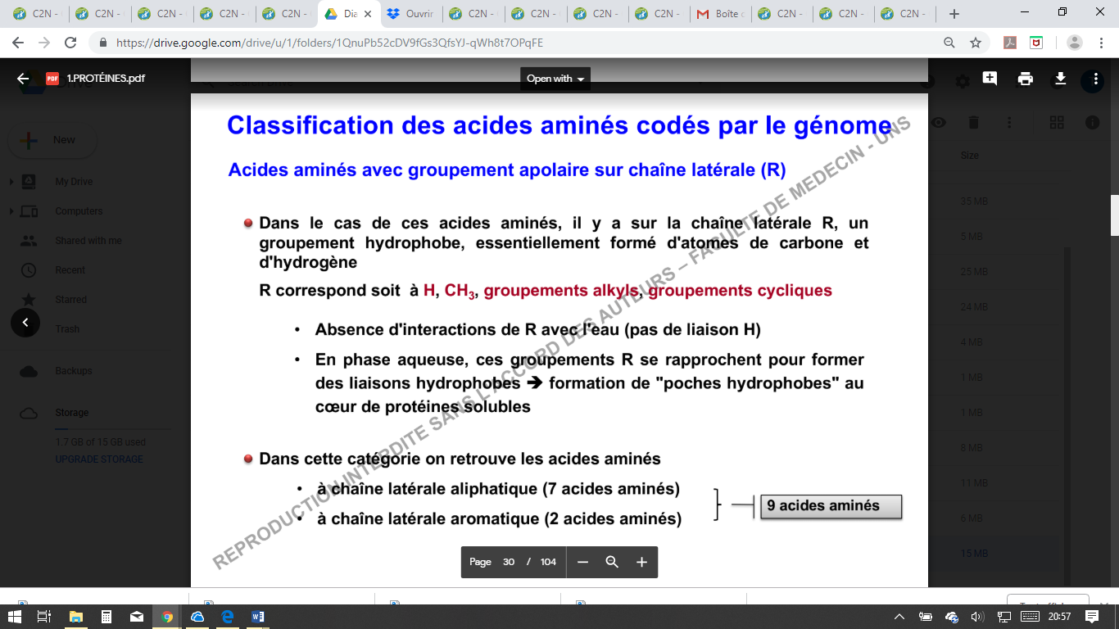Image resolution: width=1119 pixels, height=629 pixels.
Task: Go to previous file with left chevron
Action: (x=25, y=323)
